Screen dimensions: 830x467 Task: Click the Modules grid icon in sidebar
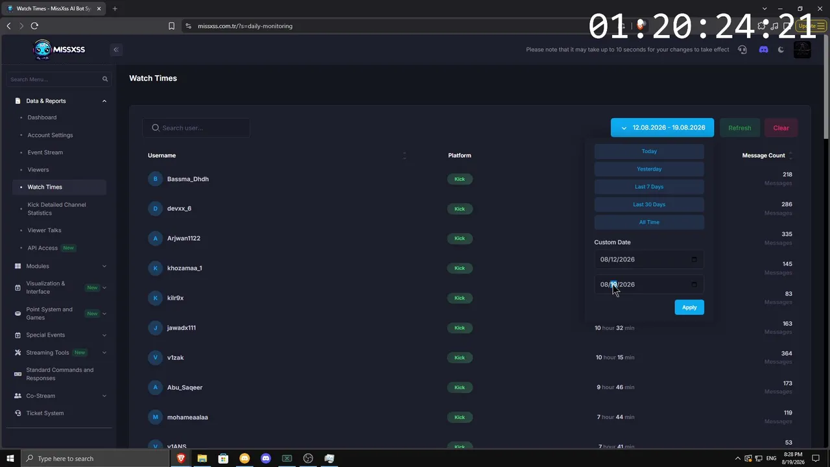18,266
